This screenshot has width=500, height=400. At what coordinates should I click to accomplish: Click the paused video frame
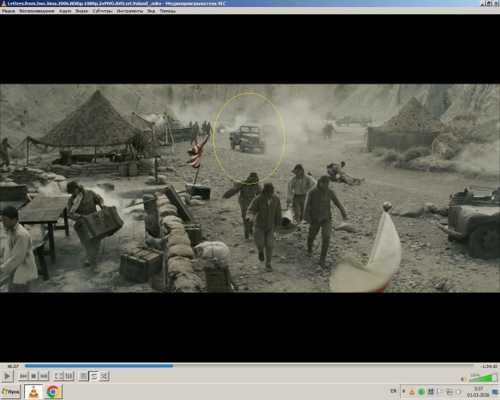coord(250,188)
